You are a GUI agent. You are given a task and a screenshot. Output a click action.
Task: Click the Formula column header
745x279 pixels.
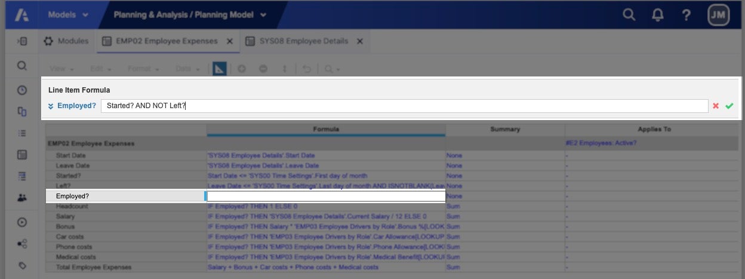coord(326,129)
